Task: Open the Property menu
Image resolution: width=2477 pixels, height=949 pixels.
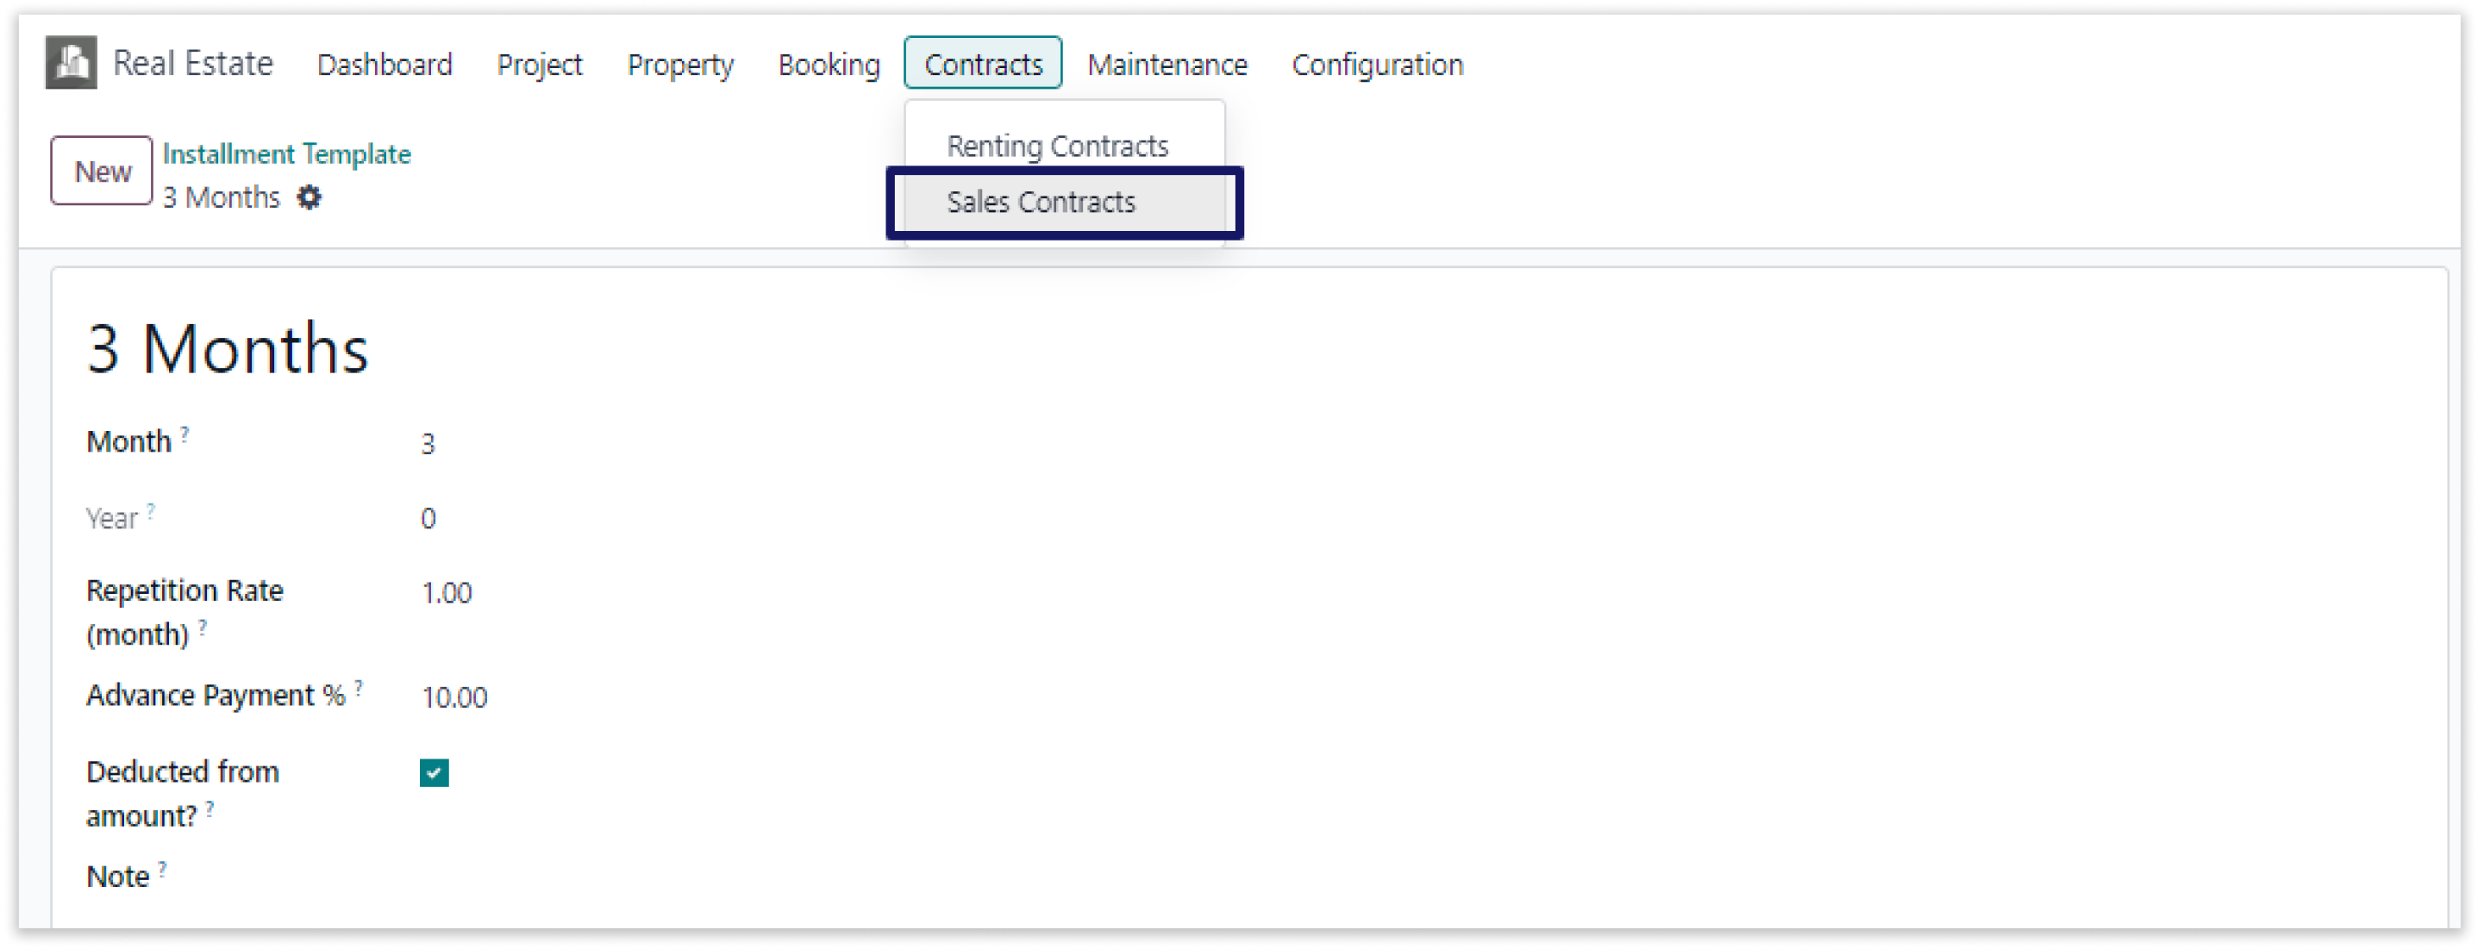Action: 680,65
